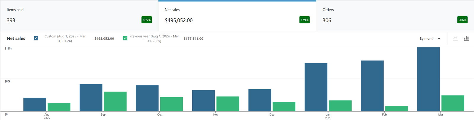Uncheck the Custom date range checkbox
This screenshot has width=474, height=120.
coord(36,38)
